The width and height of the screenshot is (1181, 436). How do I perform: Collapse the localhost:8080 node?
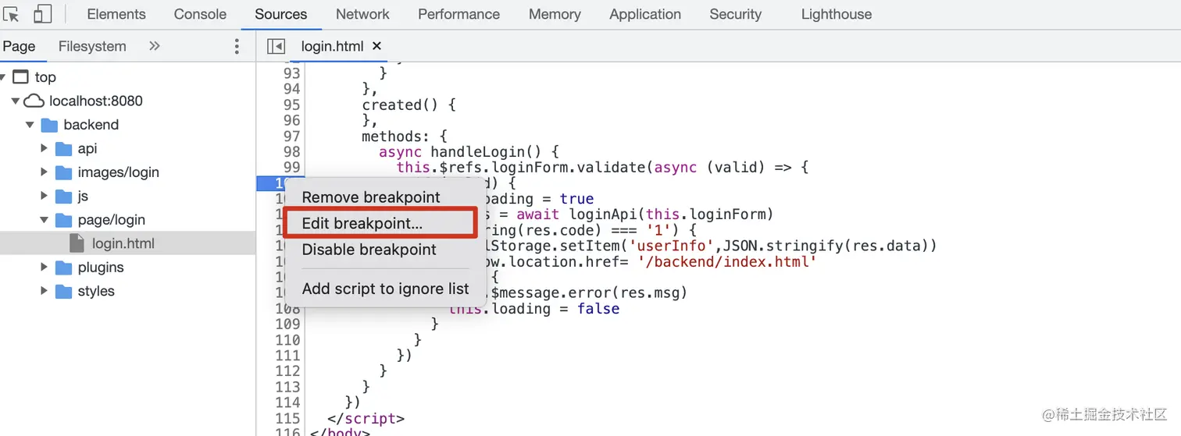coord(15,101)
